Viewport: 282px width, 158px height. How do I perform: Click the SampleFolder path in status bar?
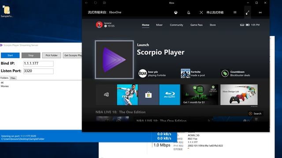(23, 139)
